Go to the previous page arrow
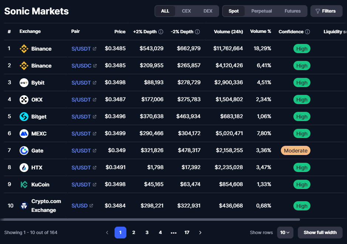This screenshot has height=244, width=347. point(107,233)
